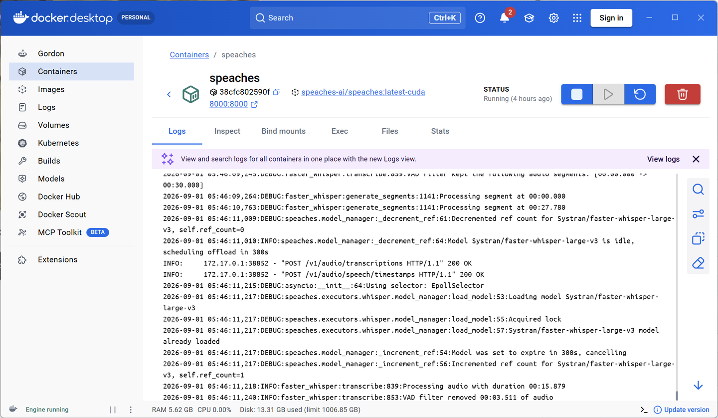Open the Volumes section
Image resolution: width=718 pixels, height=418 pixels.
pyautogui.click(x=71, y=125)
